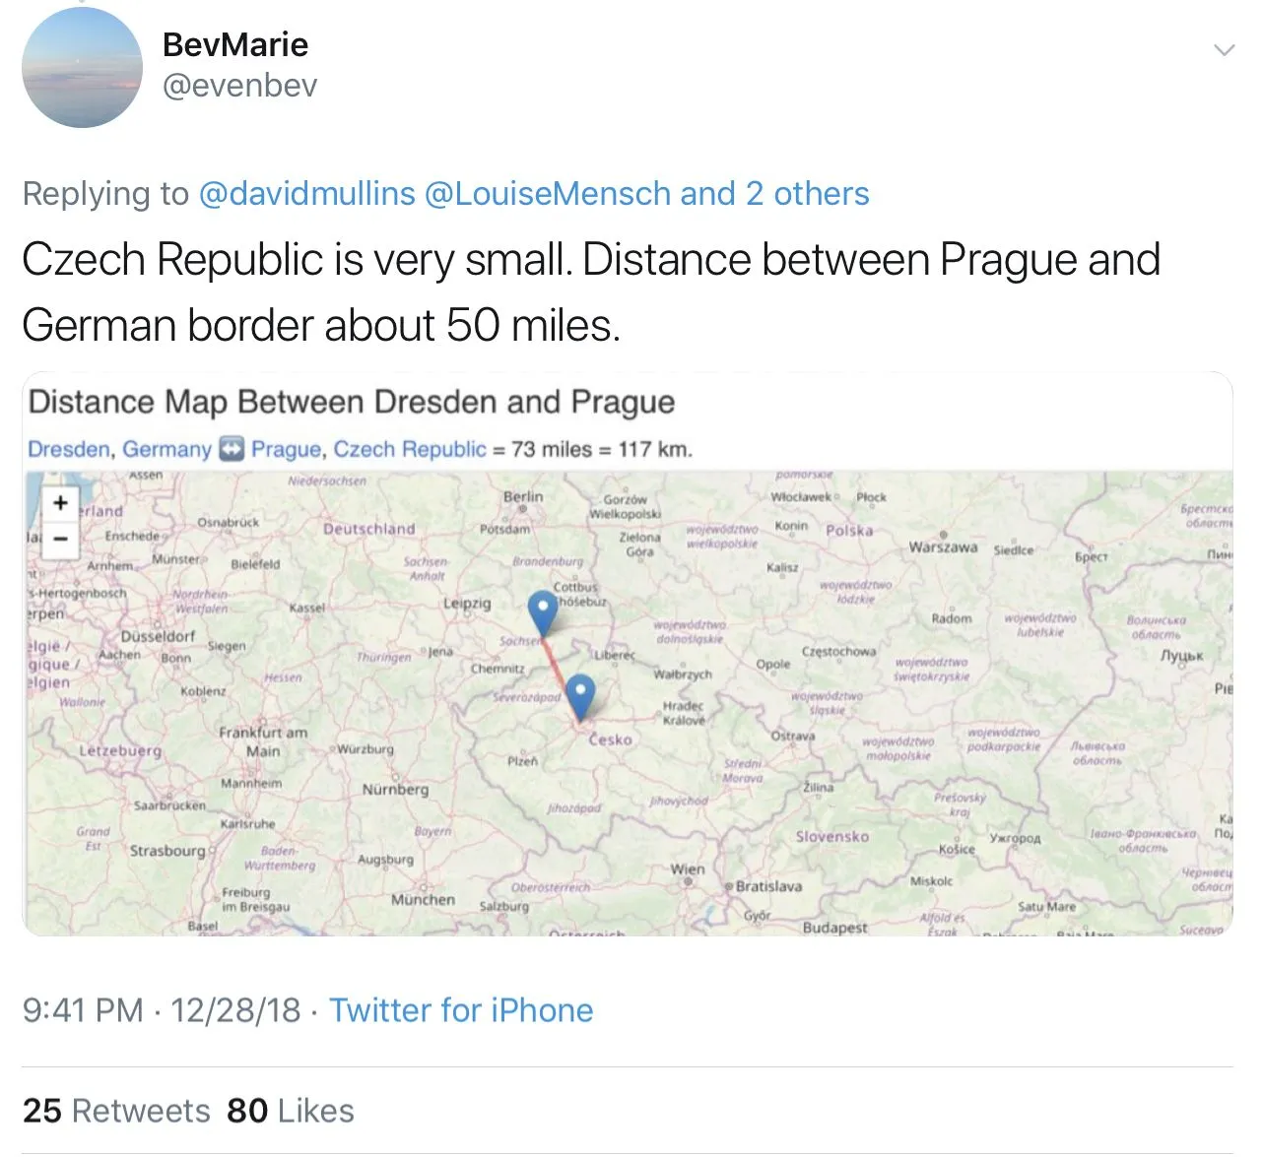
Task: Open the tweet options chevron menu
Action: (1224, 49)
